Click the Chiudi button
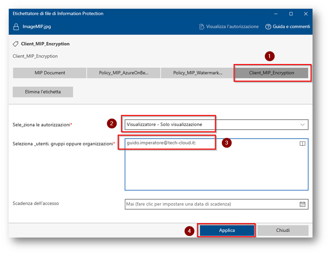The image size is (330, 255). point(283,230)
